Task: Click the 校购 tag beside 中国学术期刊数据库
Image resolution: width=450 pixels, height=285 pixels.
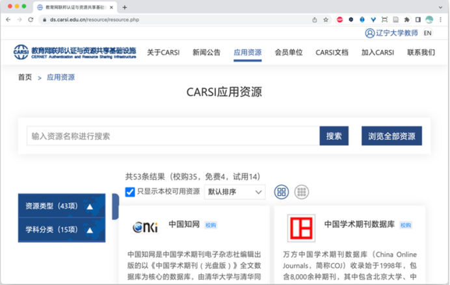Action: tap(406, 225)
